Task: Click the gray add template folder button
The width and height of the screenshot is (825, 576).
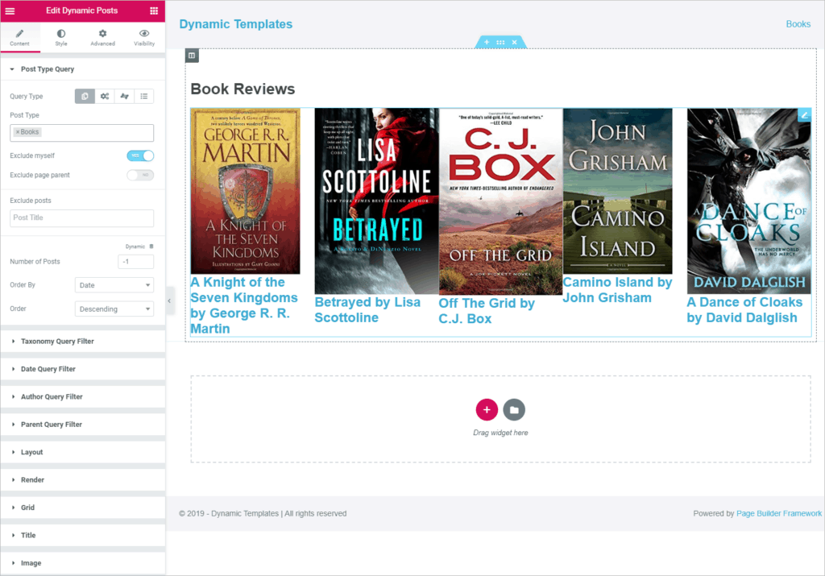Action: click(514, 409)
